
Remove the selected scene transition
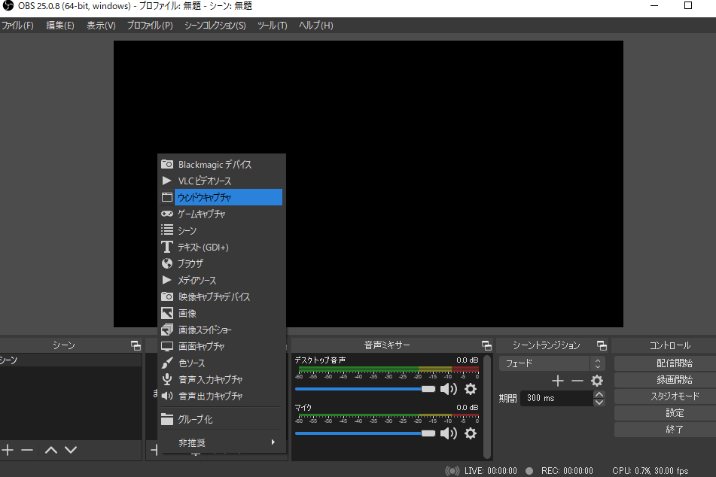tap(577, 381)
